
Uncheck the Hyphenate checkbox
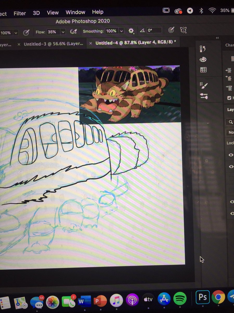tap(229, 98)
